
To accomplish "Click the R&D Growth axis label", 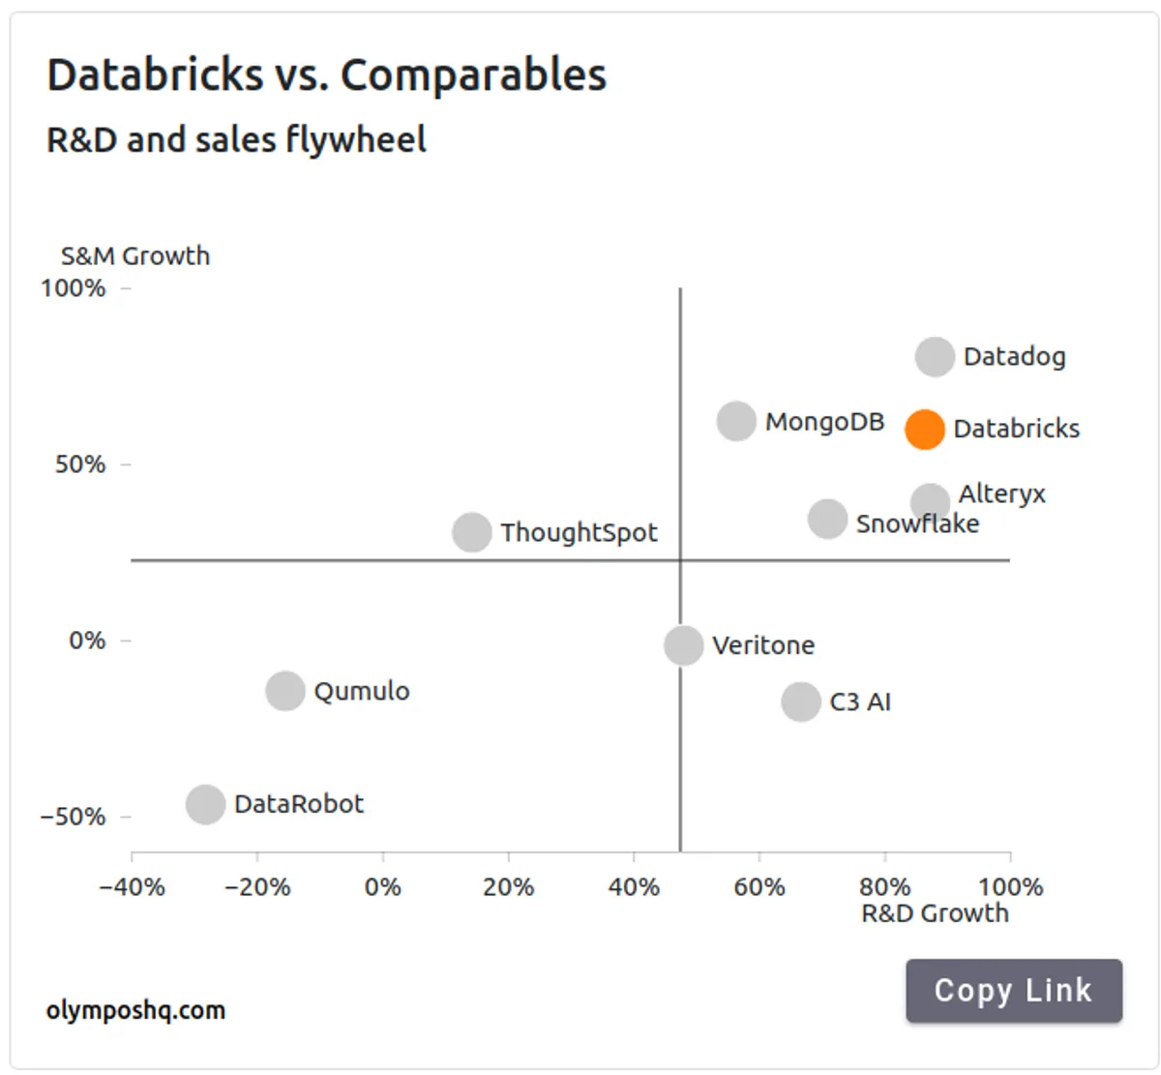I will tap(935, 913).
